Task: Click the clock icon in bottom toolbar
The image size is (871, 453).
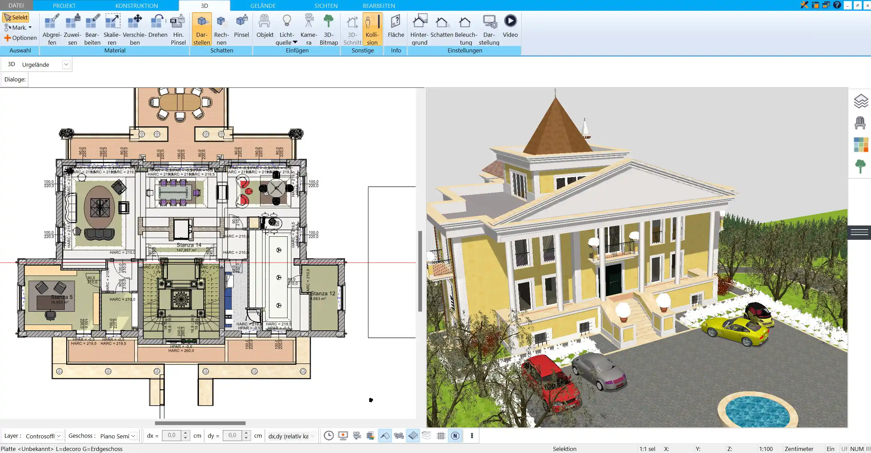Action: pos(329,436)
